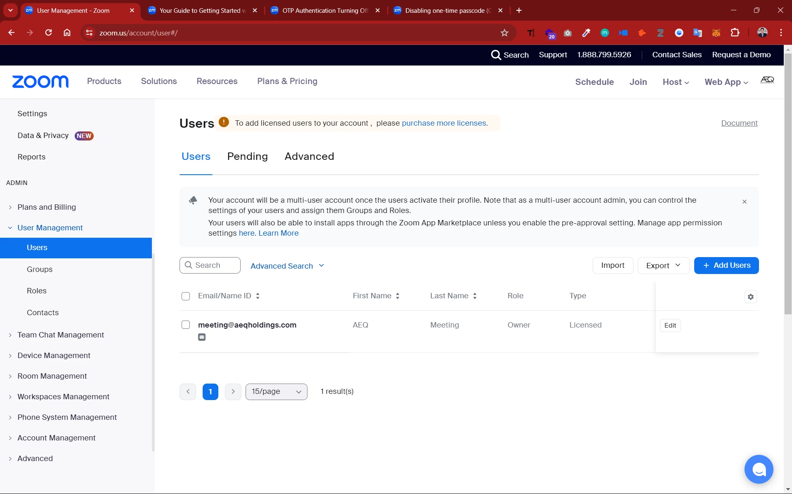Dismiss the multi-user account notice
The image size is (792, 494).
click(x=745, y=202)
